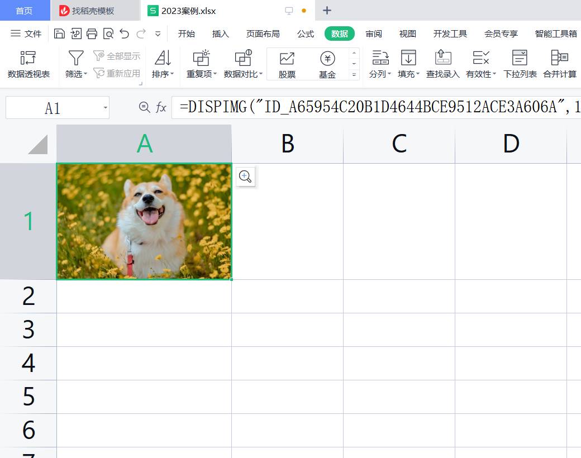Click the Undo arrow

(x=125, y=34)
